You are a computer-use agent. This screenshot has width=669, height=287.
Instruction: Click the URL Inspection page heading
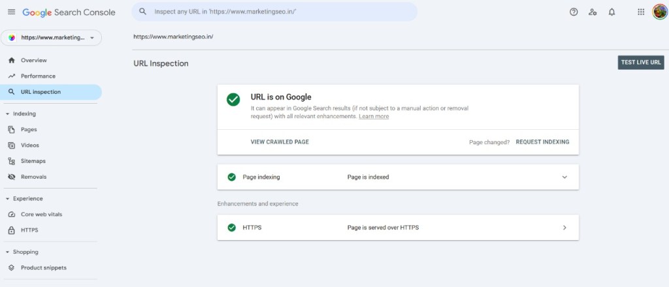click(x=161, y=63)
